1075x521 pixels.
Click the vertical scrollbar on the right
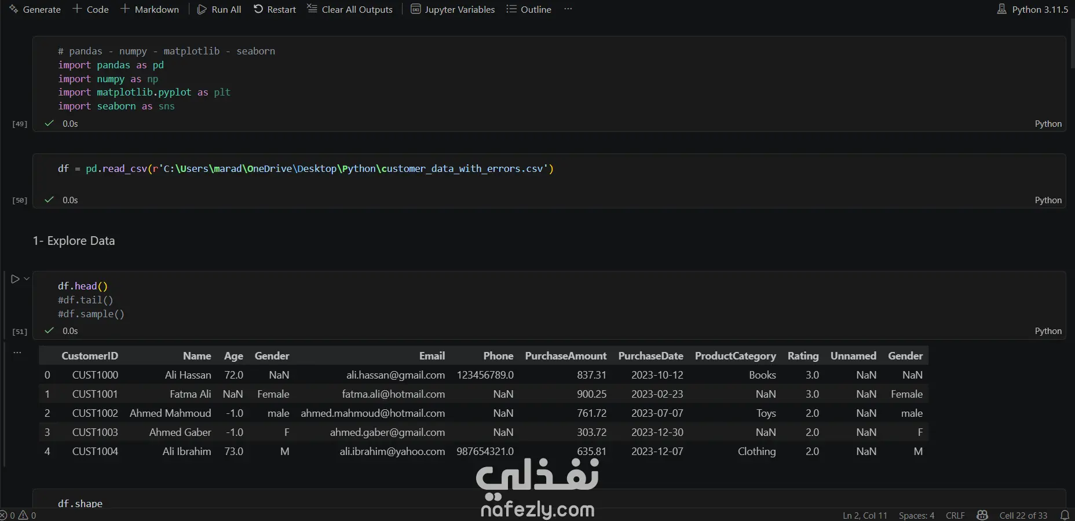[x=1072, y=43]
